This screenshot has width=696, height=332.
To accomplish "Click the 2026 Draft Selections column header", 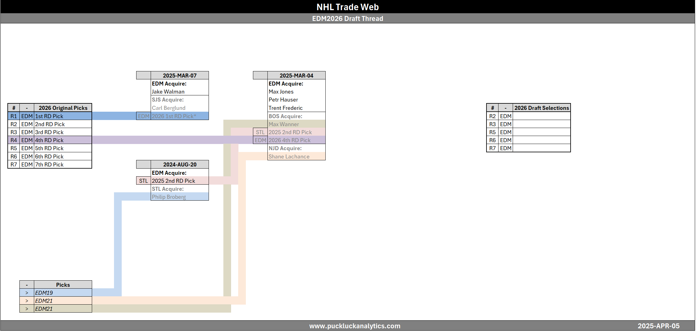I will coord(541,108).
